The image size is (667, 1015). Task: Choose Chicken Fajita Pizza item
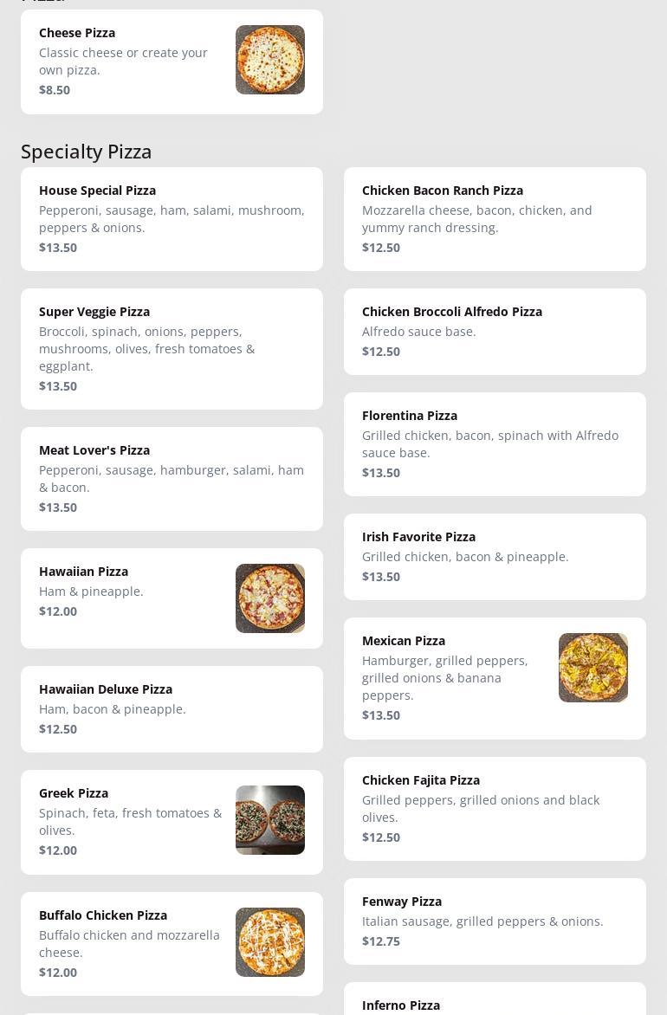495,809
